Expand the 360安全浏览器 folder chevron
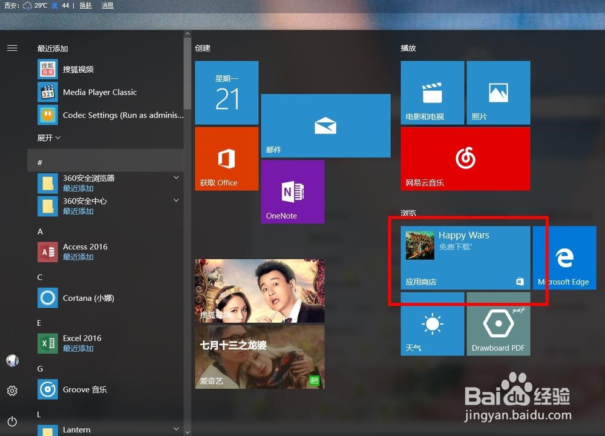The height and width of the screenshot is (436, 605). pyautogui.click(x=176, y=177)
